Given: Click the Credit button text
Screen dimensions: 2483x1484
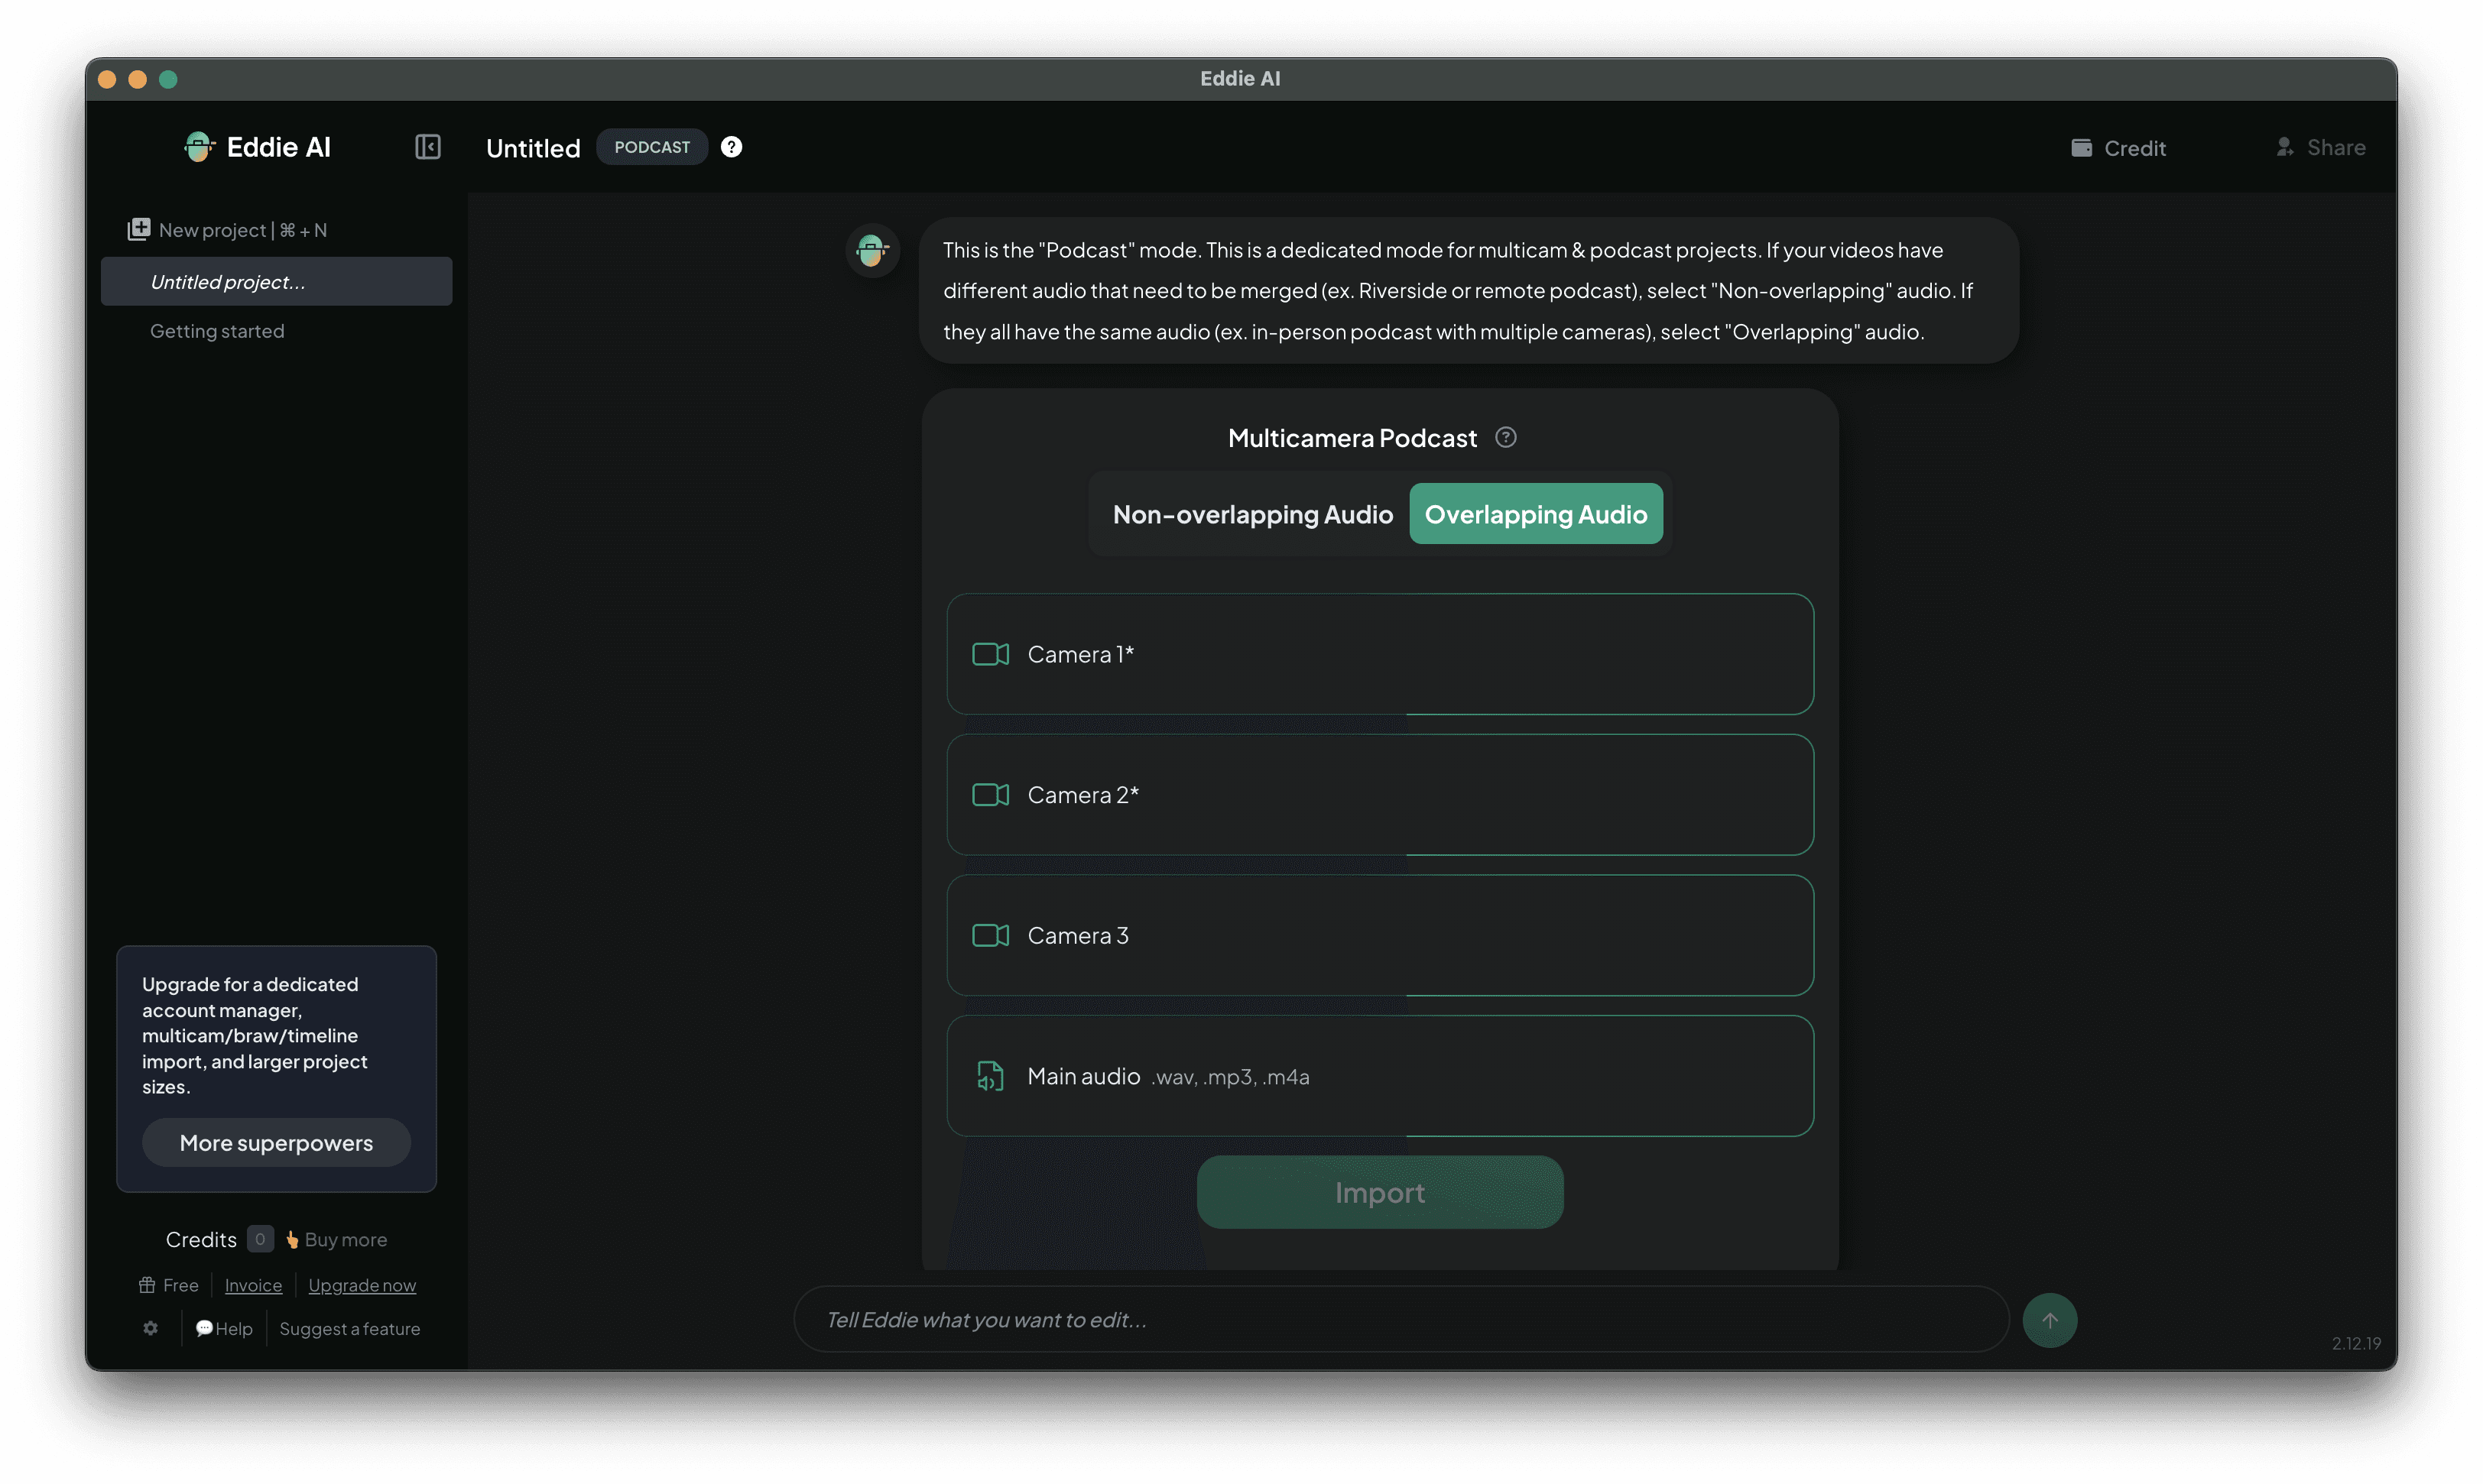Looking at the screenshot, I should pos(2135,148).
